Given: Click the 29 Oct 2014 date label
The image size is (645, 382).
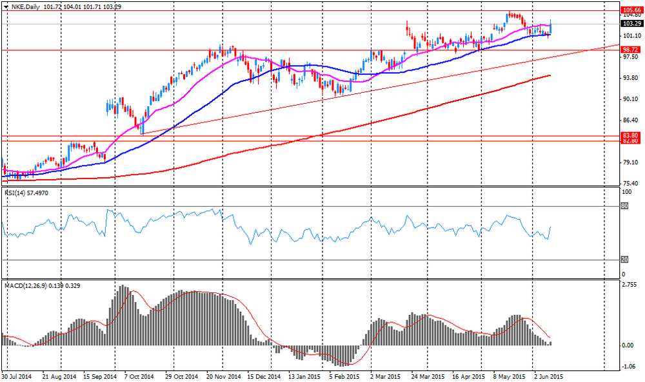Looking at the screenshot, I should click(181, 376).
